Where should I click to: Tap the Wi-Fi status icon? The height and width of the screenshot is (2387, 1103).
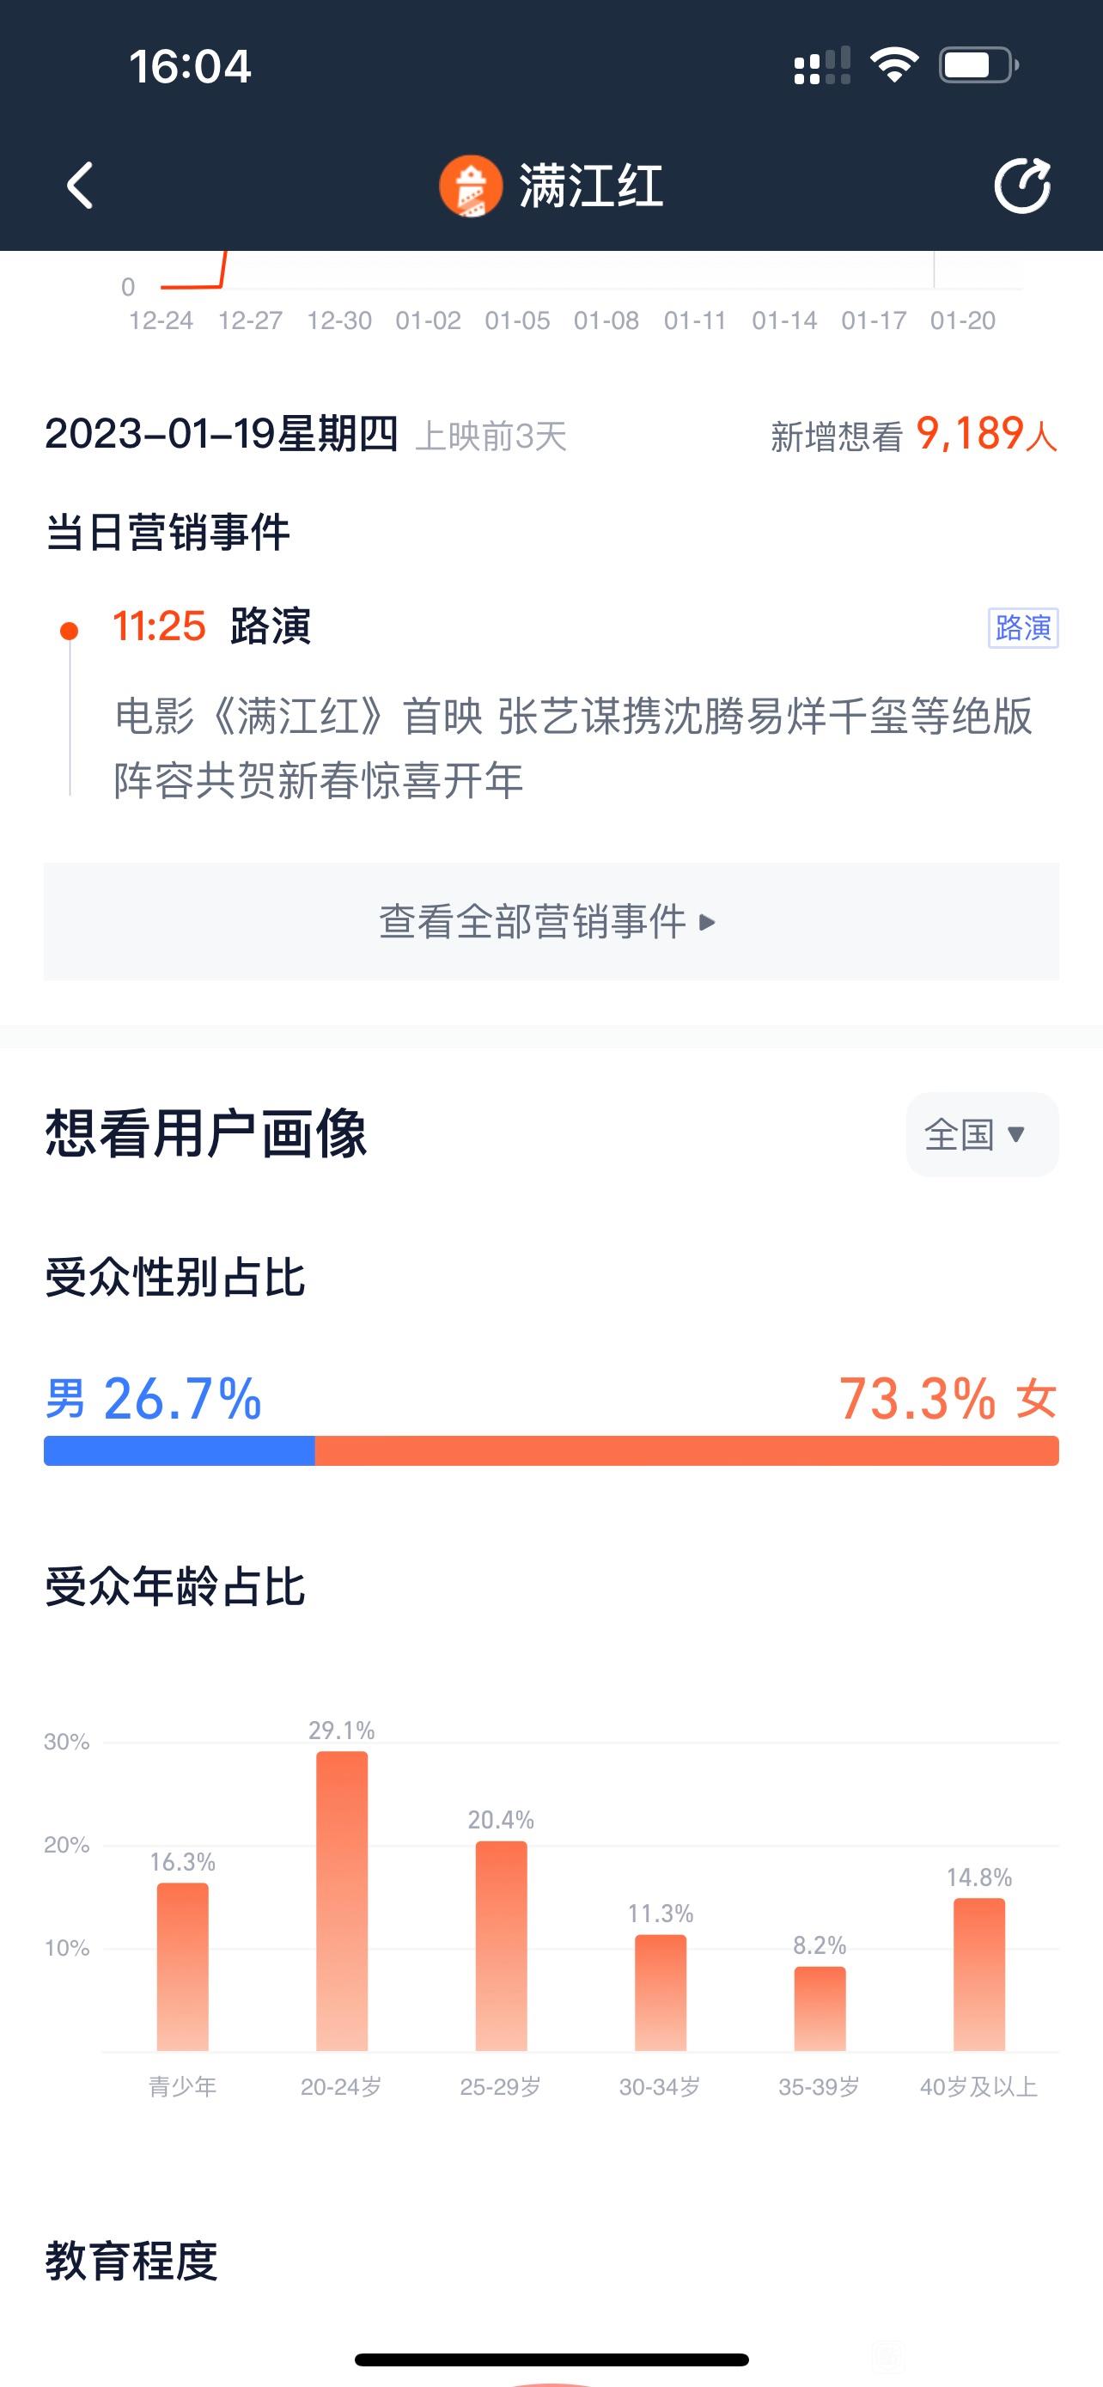(x=893, y=66)
